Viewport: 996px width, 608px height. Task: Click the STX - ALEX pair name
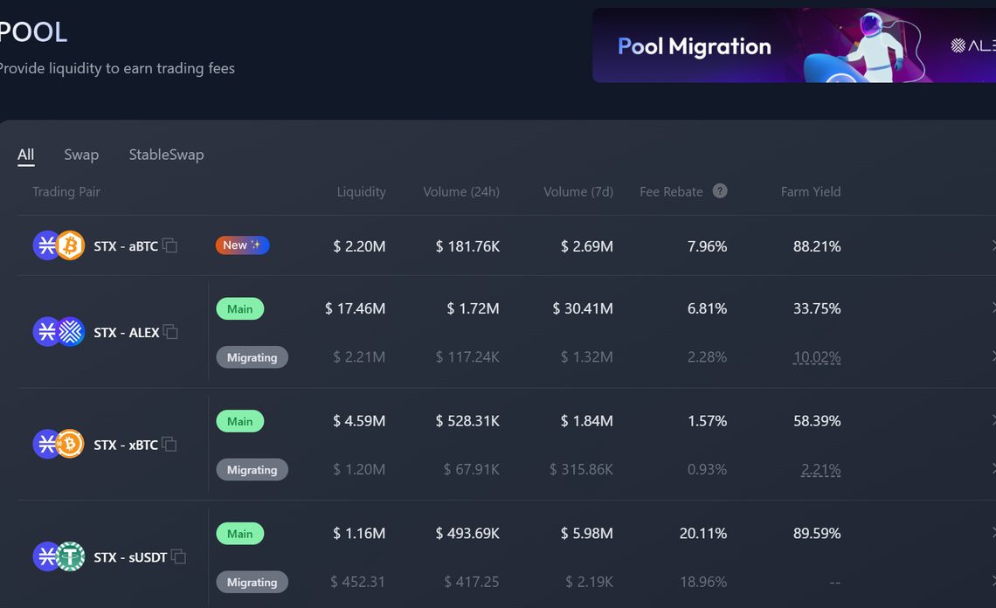point(127,332)
